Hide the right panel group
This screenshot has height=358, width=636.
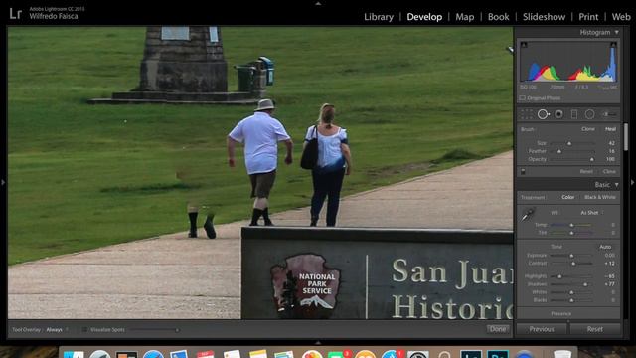pos(632,183)
